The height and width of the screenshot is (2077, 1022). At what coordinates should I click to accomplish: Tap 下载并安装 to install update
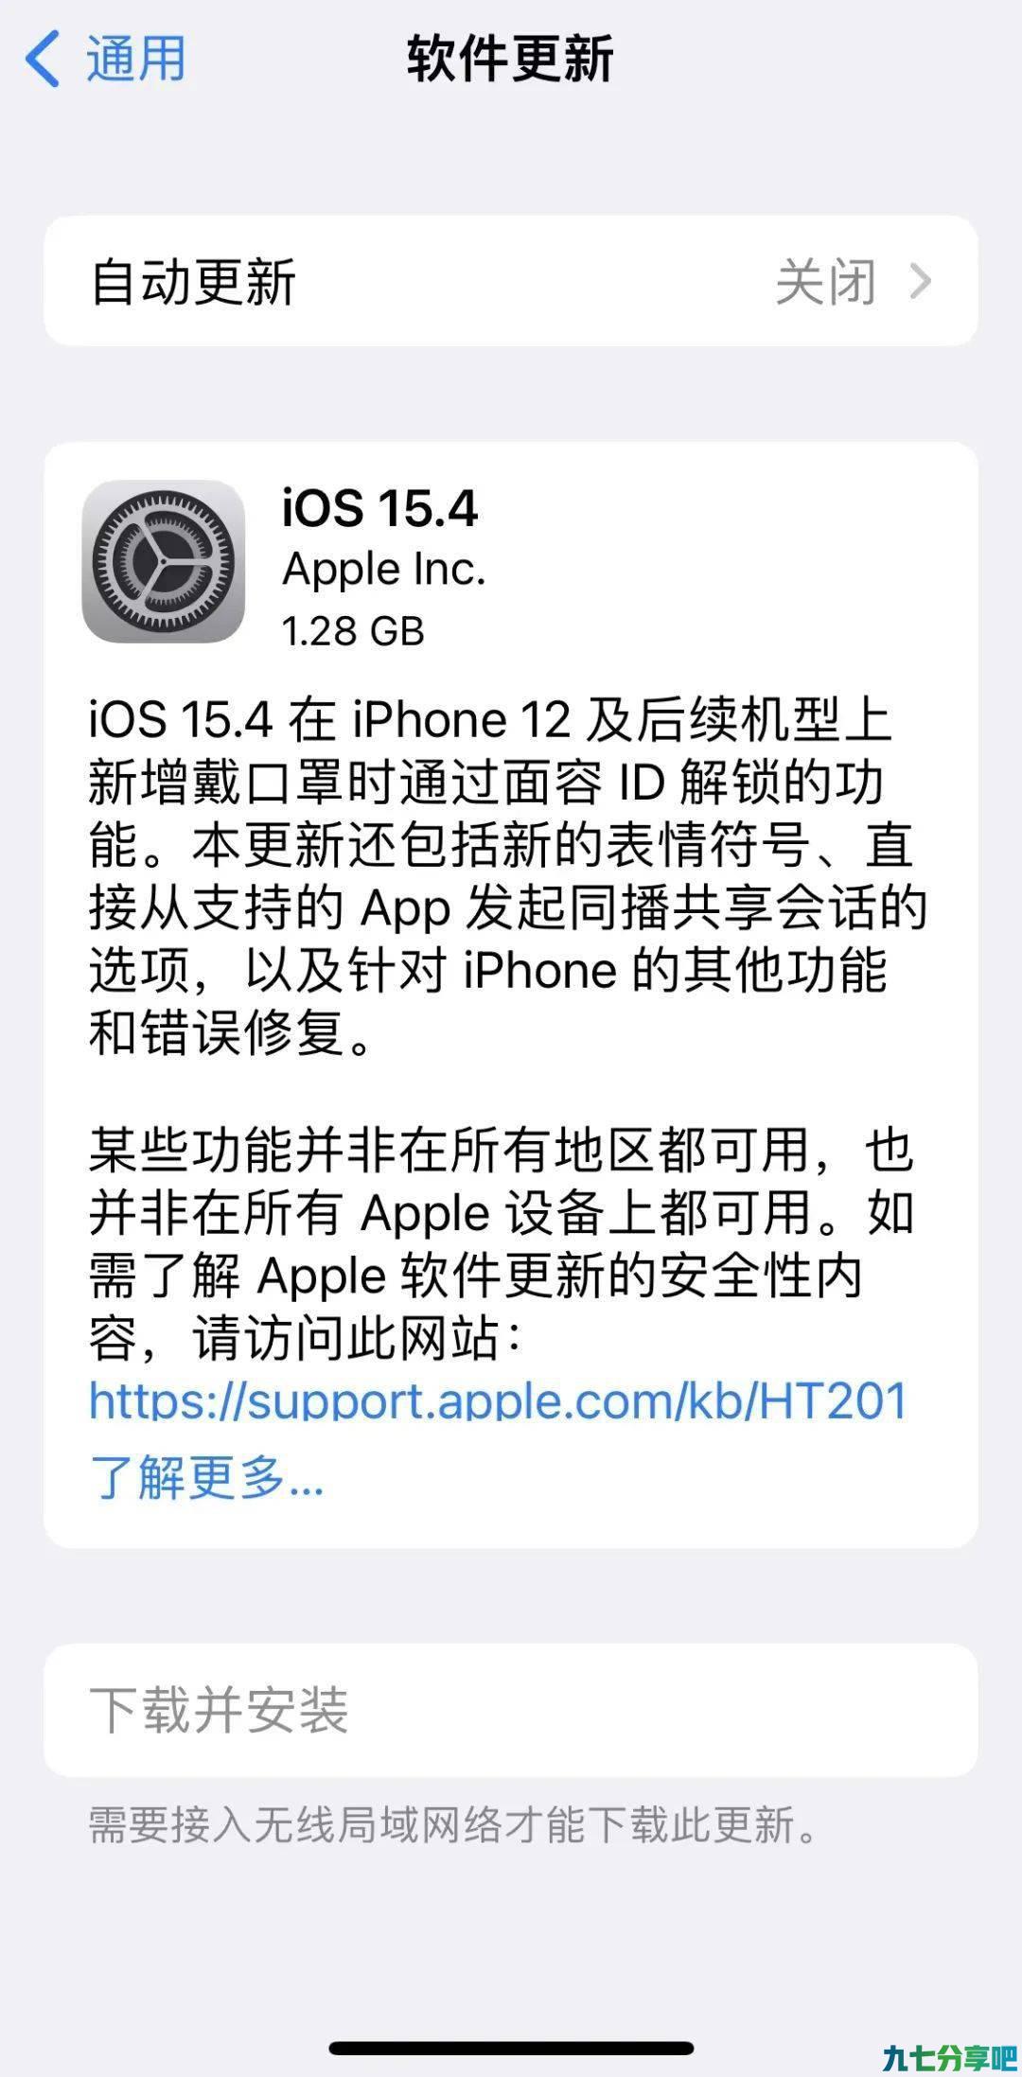pos(511,1710)
